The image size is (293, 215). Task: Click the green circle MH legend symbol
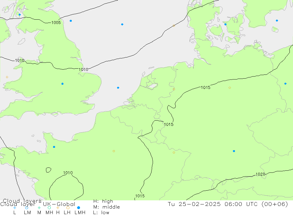(x=49, y=208)
